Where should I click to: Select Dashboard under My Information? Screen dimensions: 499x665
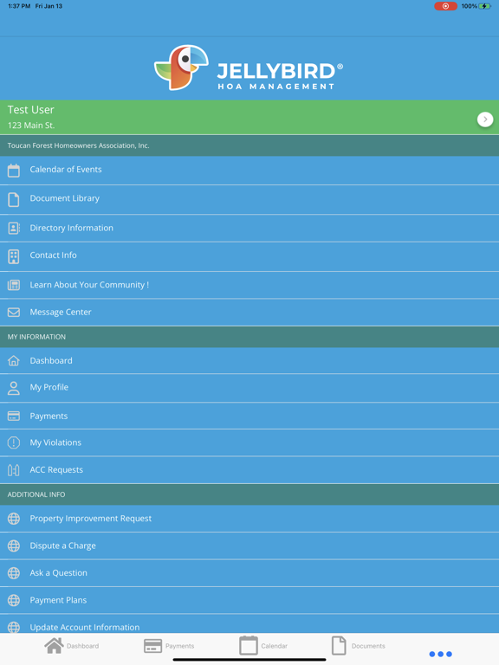(x=249, y=360)
